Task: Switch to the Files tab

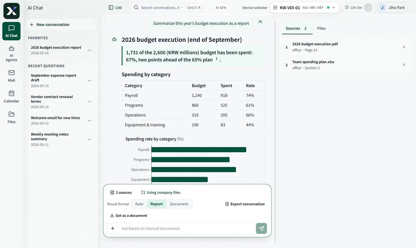Action: click(x=321, y=28)
